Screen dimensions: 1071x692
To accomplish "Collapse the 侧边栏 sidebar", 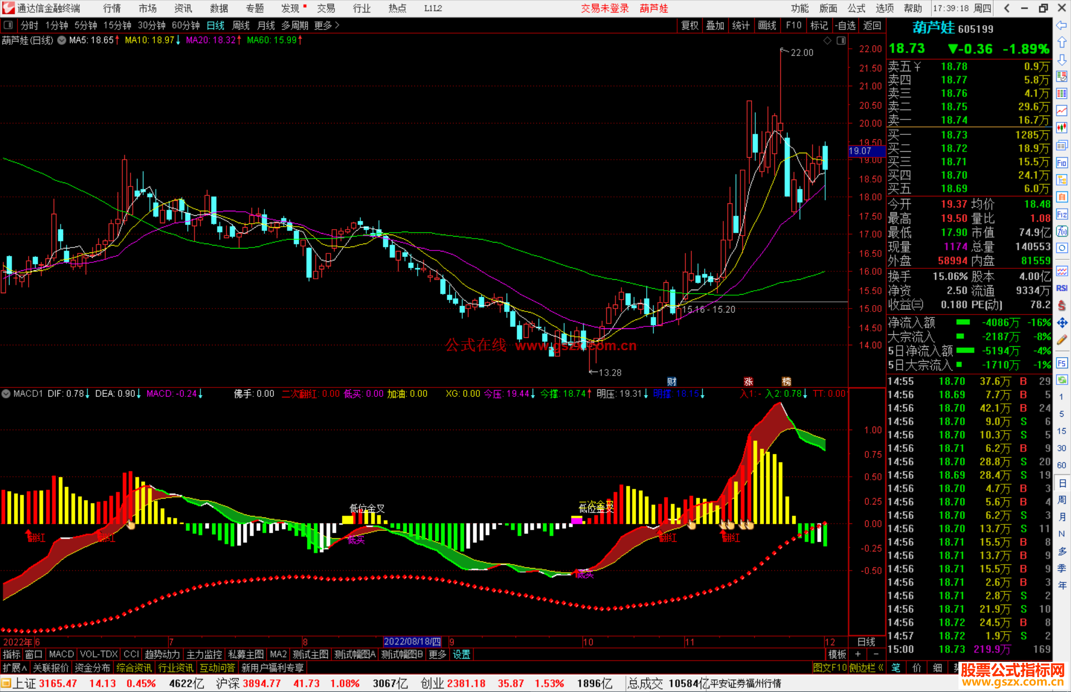I will 866,668.
